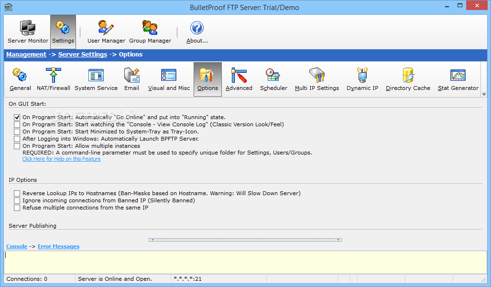This screenshot has height=287, width=491.
Task: Open System Service settings
Action: pyautogui.click(x=96, y=79)
